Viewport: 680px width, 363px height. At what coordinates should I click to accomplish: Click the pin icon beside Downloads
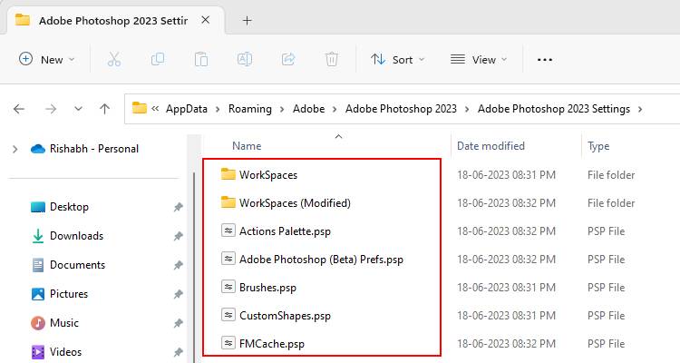[x=179, y=236]
